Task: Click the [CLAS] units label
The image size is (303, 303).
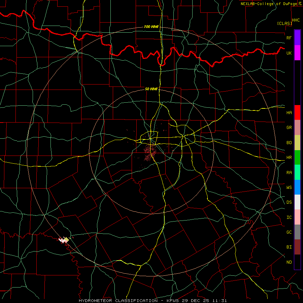Action: click(x=284, y=23)
